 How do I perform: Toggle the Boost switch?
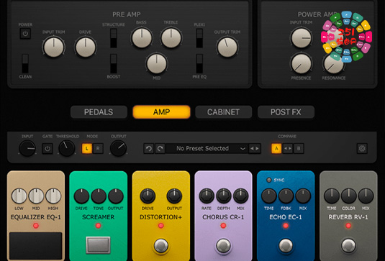114,63
